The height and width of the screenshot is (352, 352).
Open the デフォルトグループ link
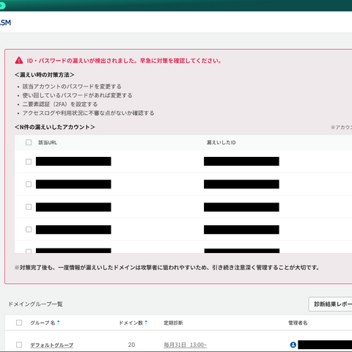point(51,345)
